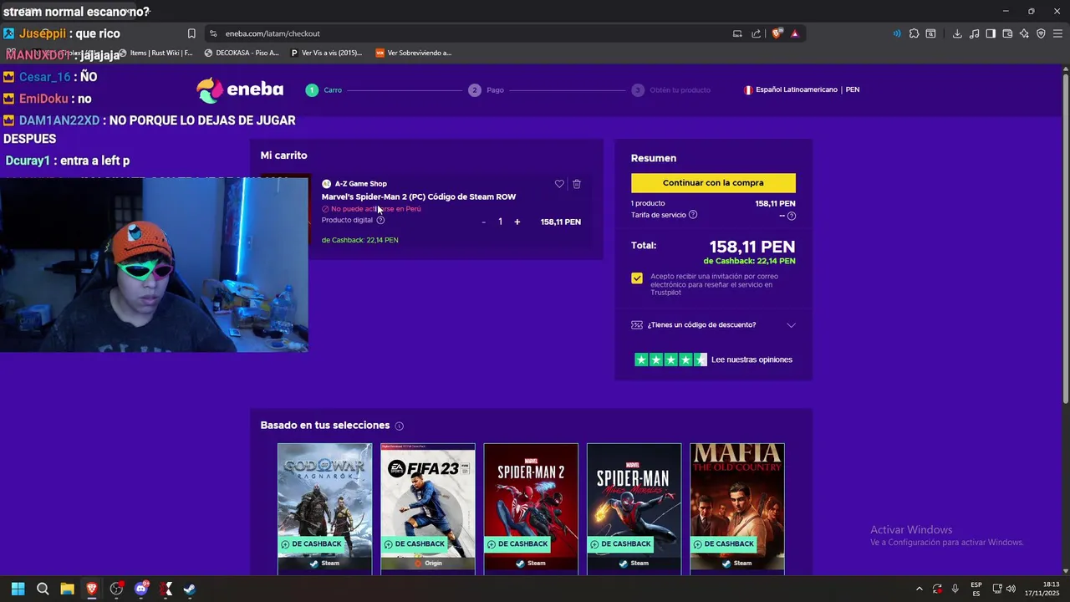This screenshot has width=1070, height=602.
Task: Increase quantity with plus button
Action: pos(517,222)
